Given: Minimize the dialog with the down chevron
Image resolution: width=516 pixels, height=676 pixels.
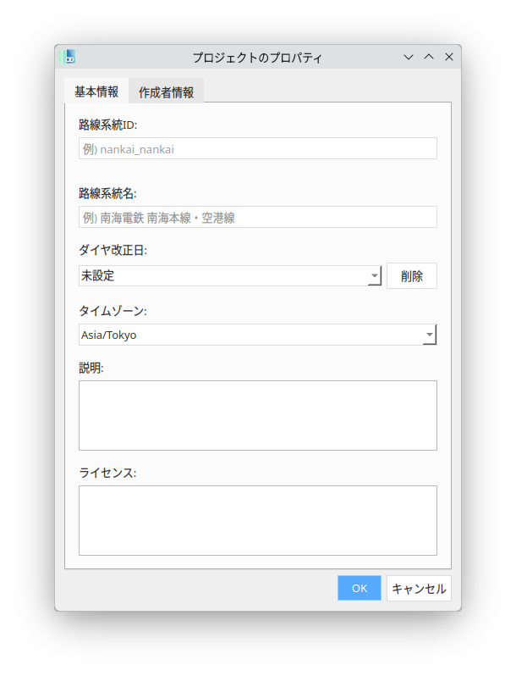Looking at the screenshot, I should [x=409, y=57].
